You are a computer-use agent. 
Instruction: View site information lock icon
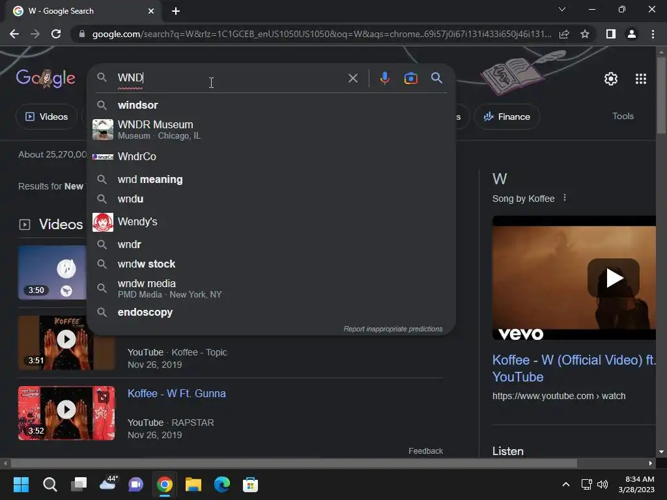point(82,34)
